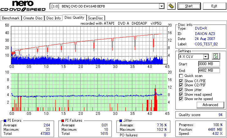Image resolution: width=227 pixels, height=138 pixels.
Task: Click the Jitter maximum 10.2 %
Action: [x=162, y=130]
